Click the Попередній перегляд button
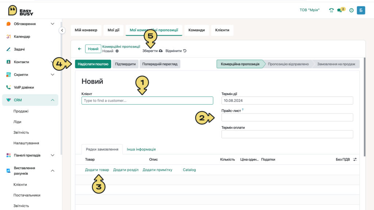This screenshot has width=374, height=210. coord(160,64)
